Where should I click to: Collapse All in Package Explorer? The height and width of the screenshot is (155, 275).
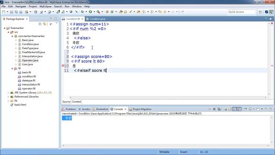click(40, 24)
